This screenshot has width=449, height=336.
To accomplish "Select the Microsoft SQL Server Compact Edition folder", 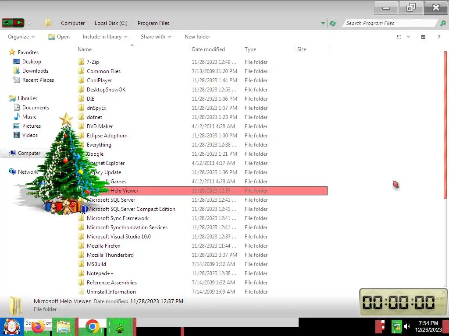I will click(131, 209).
